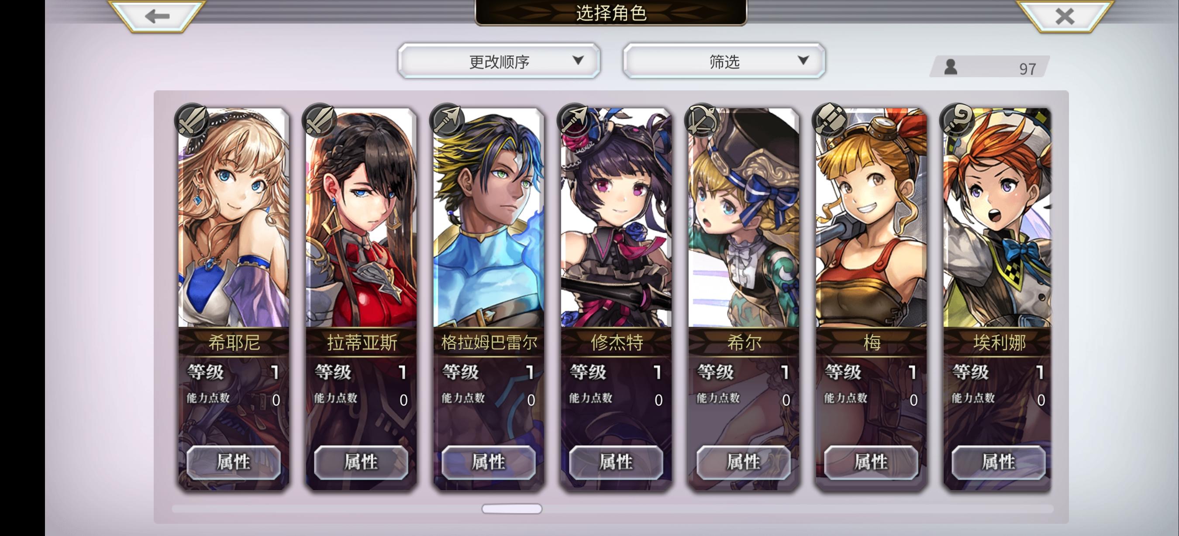Click the bow class icon on 希尔

coord(702,121)
